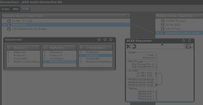
Task: Select MidiShare in the Destinations list
Action: [x=92, y=52]
